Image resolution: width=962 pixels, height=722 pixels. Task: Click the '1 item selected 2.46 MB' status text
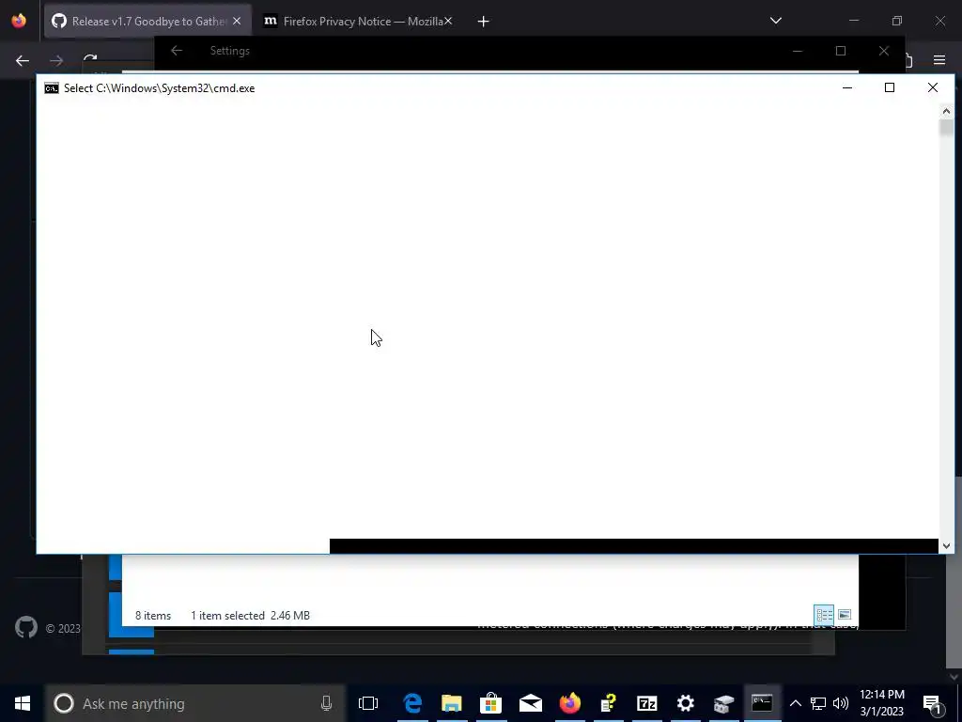point(250,615)
